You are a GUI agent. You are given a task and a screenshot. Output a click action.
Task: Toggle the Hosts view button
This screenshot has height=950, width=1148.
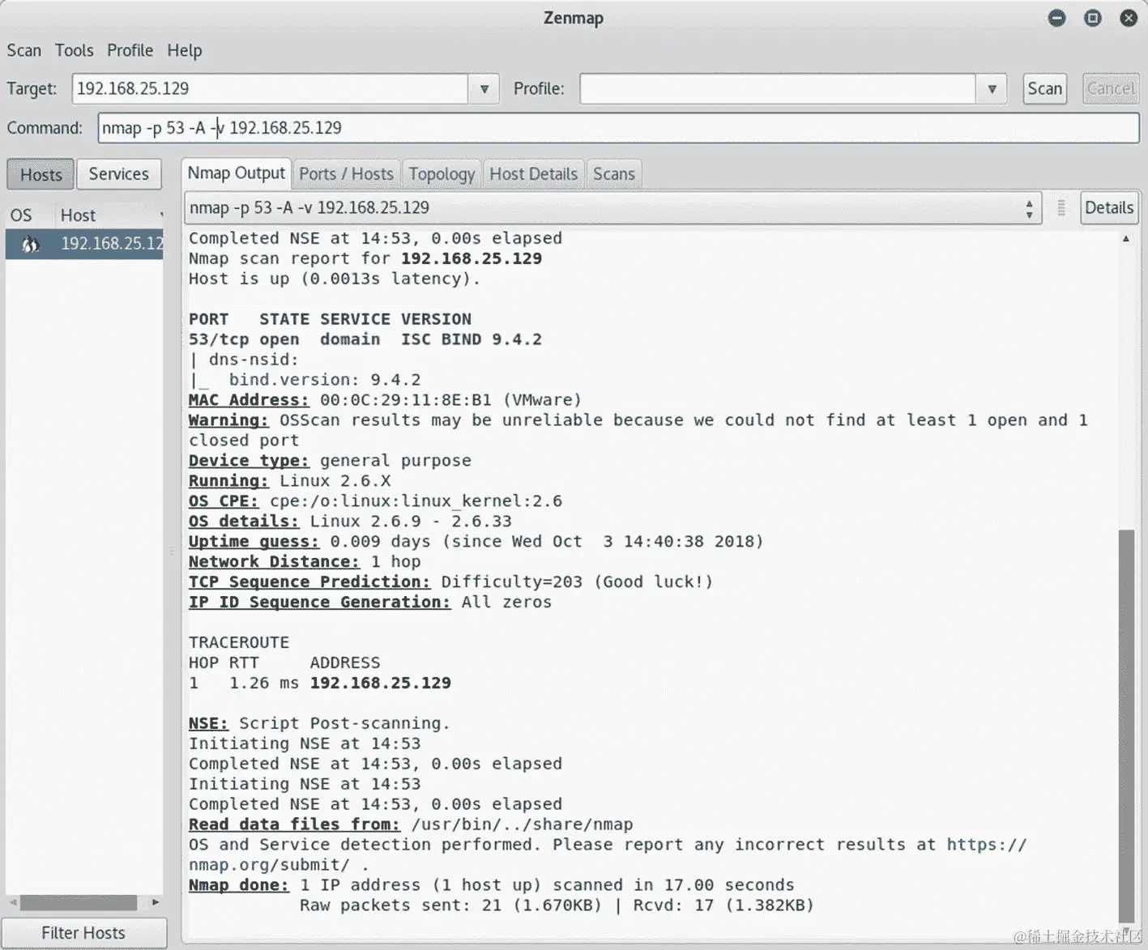pyautogui.click(x=41, y=174)
